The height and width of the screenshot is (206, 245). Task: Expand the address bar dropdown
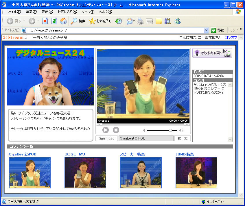[x=206, y=30]
